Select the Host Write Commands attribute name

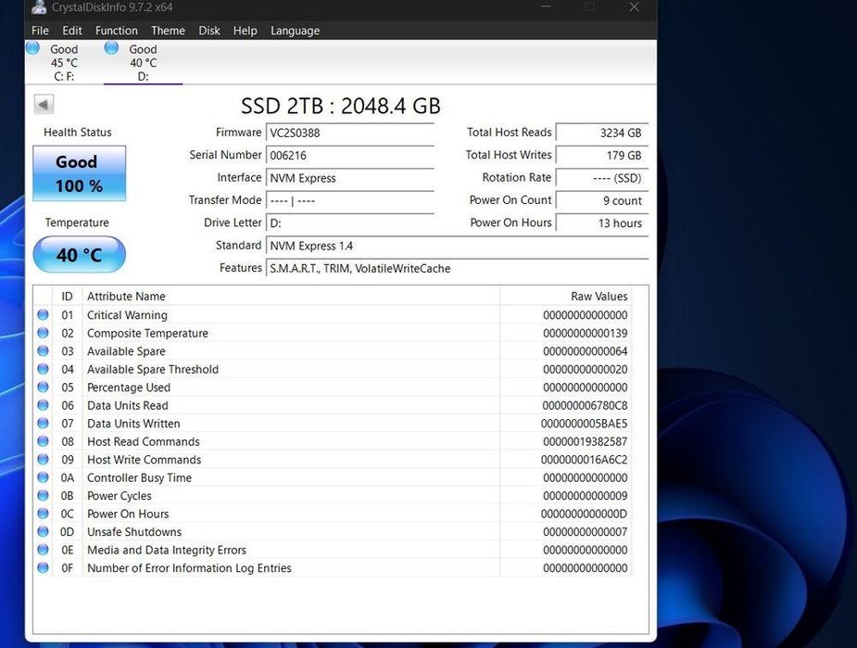(145, 459)
